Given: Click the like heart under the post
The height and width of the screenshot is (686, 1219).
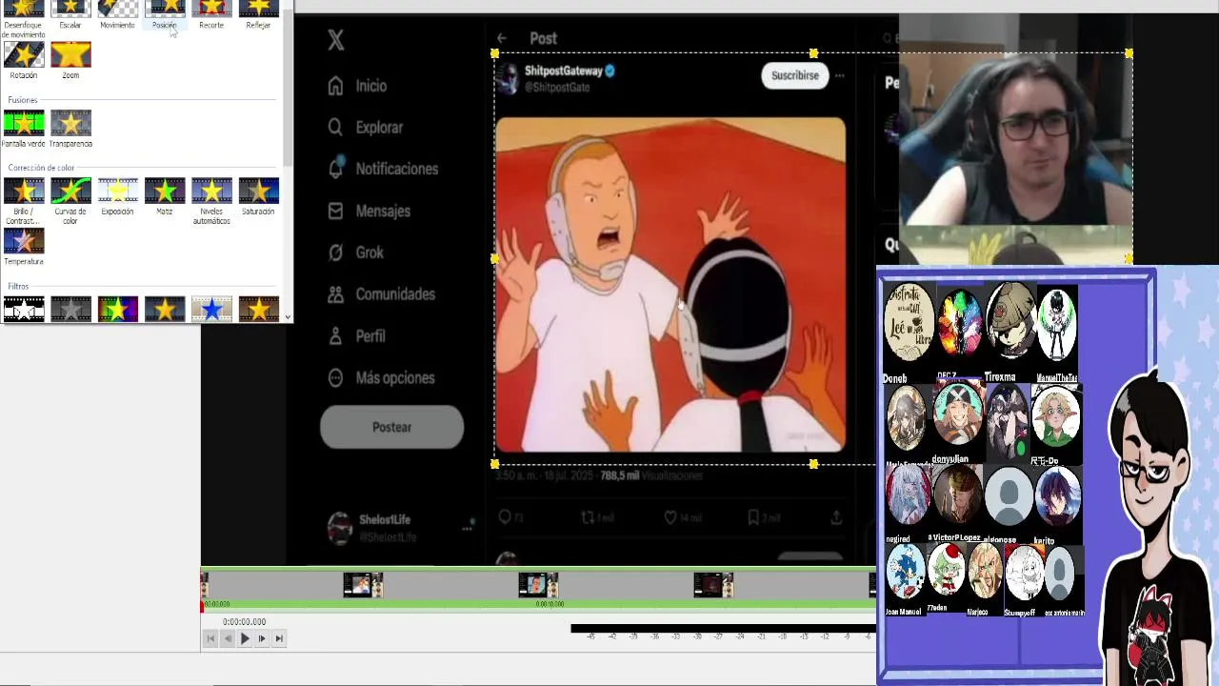Looking at the screenshot, I should tap(670, 517).
